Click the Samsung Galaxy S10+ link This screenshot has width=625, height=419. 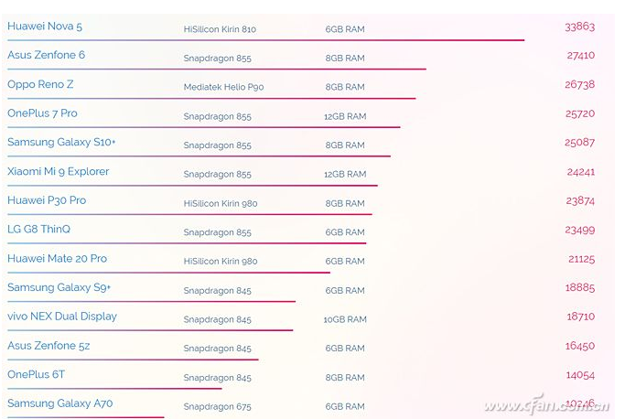(x=61, y=142)
